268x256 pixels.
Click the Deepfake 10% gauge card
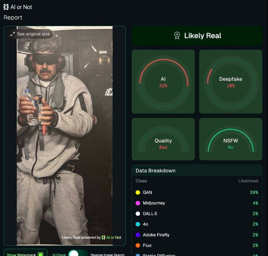point(231,82)
